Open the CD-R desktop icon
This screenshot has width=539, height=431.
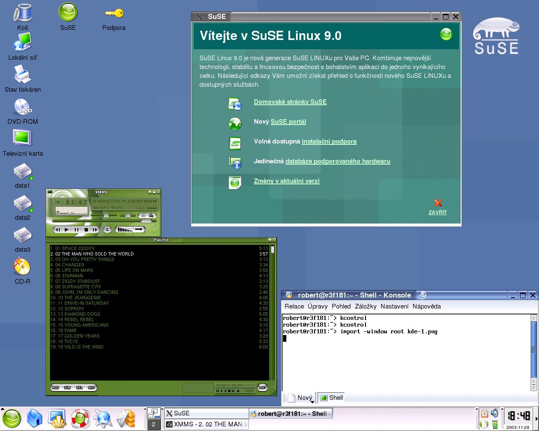click(23, 271)
